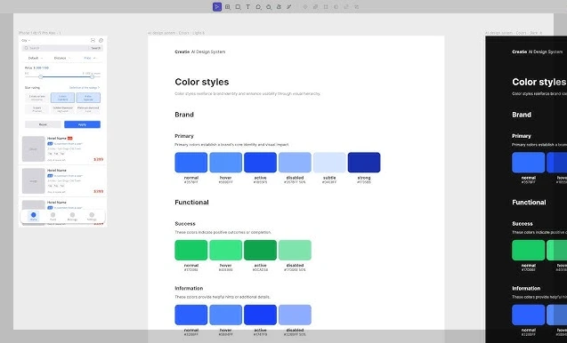567x343 pixels.
Task: Click the Home icon in mockup bottom navigation
Action: 33,216
